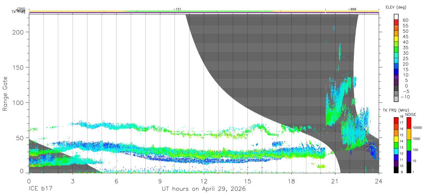Click the '14' label on TX FRQ colorbar
This screenshot has height=196, width=426.
pos(402,141)
